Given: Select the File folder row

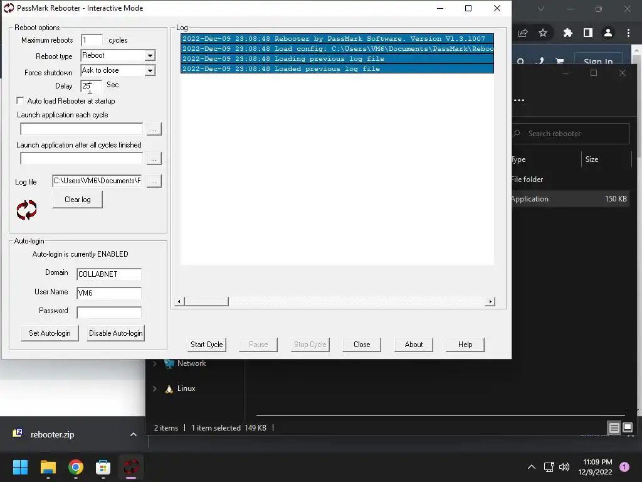Looking at the screenshot, I should click(570, 179).
